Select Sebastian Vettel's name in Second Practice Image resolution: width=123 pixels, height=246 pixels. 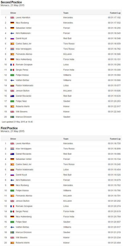(24, 28)
